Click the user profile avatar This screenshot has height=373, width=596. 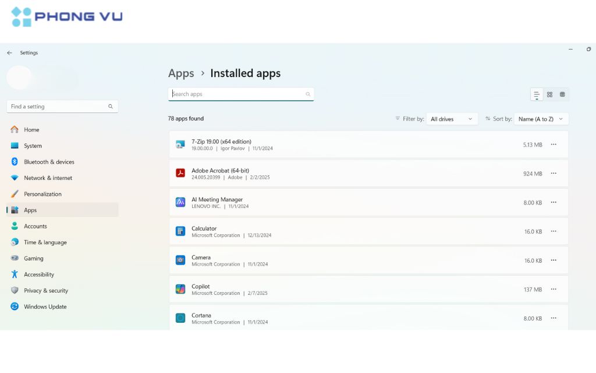(x=19, y=78)
